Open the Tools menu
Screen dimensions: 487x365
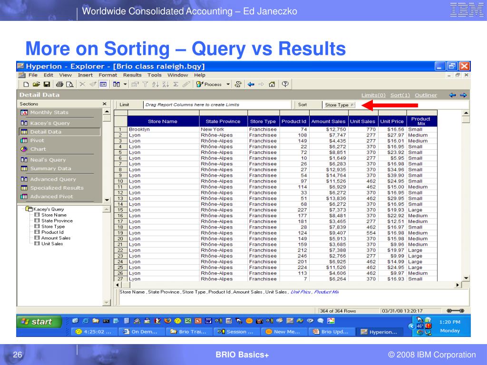click(155, 75)
